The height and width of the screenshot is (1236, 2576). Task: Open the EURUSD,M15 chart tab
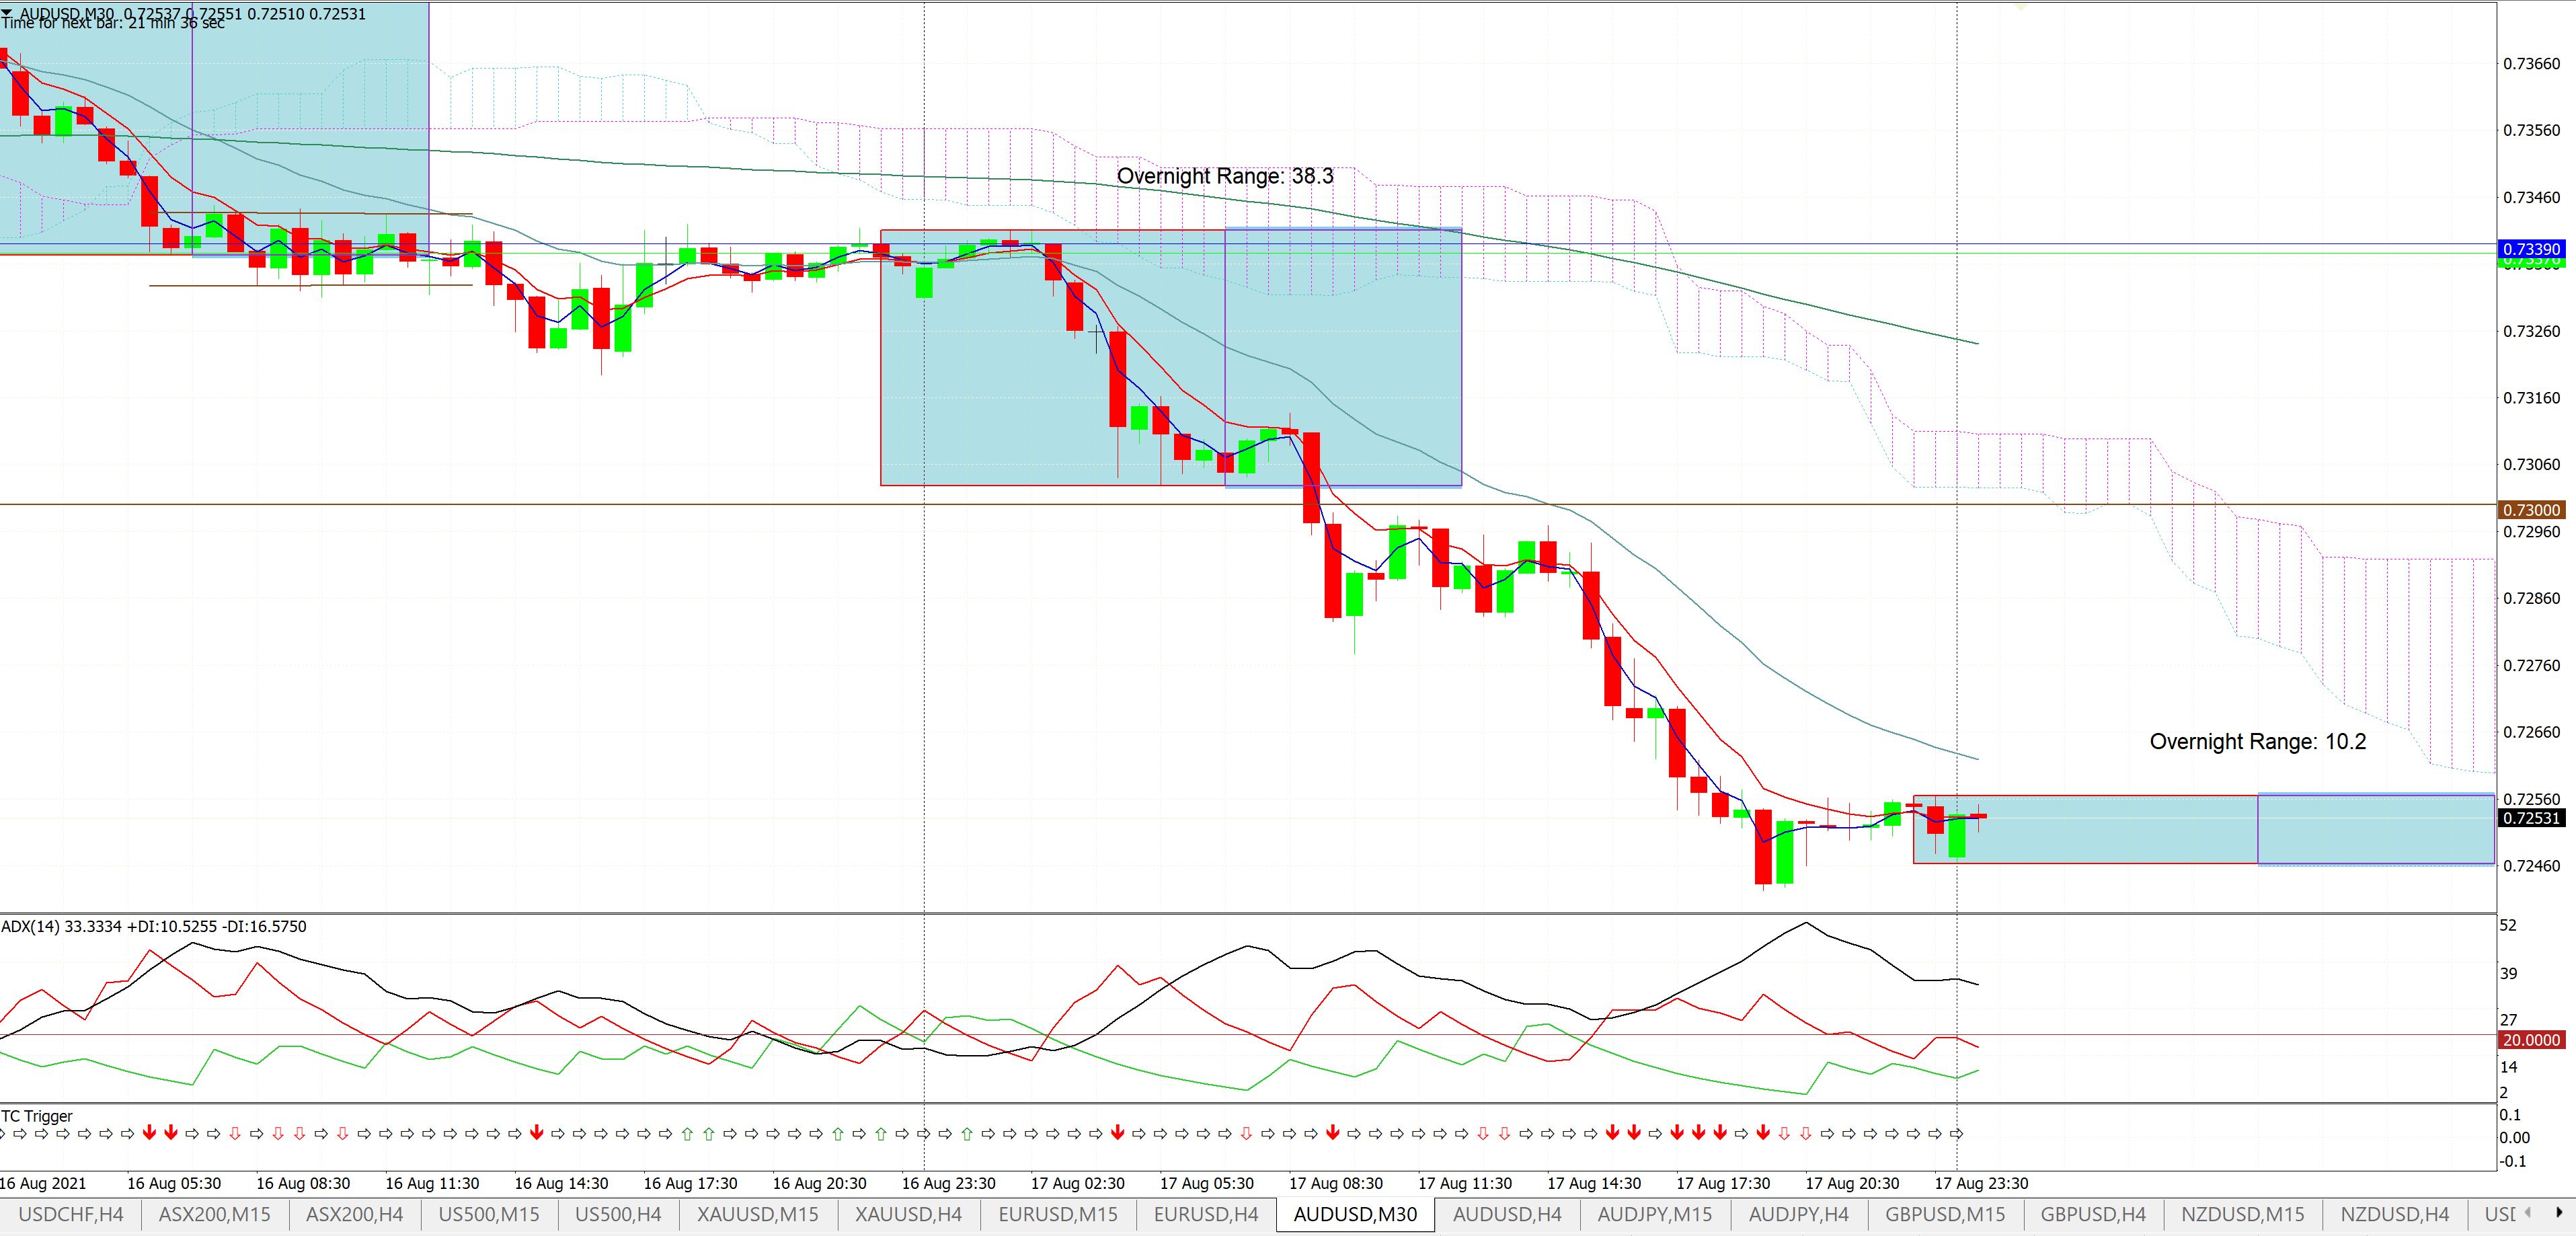pyautogui.click(x=1058, y=1214)
